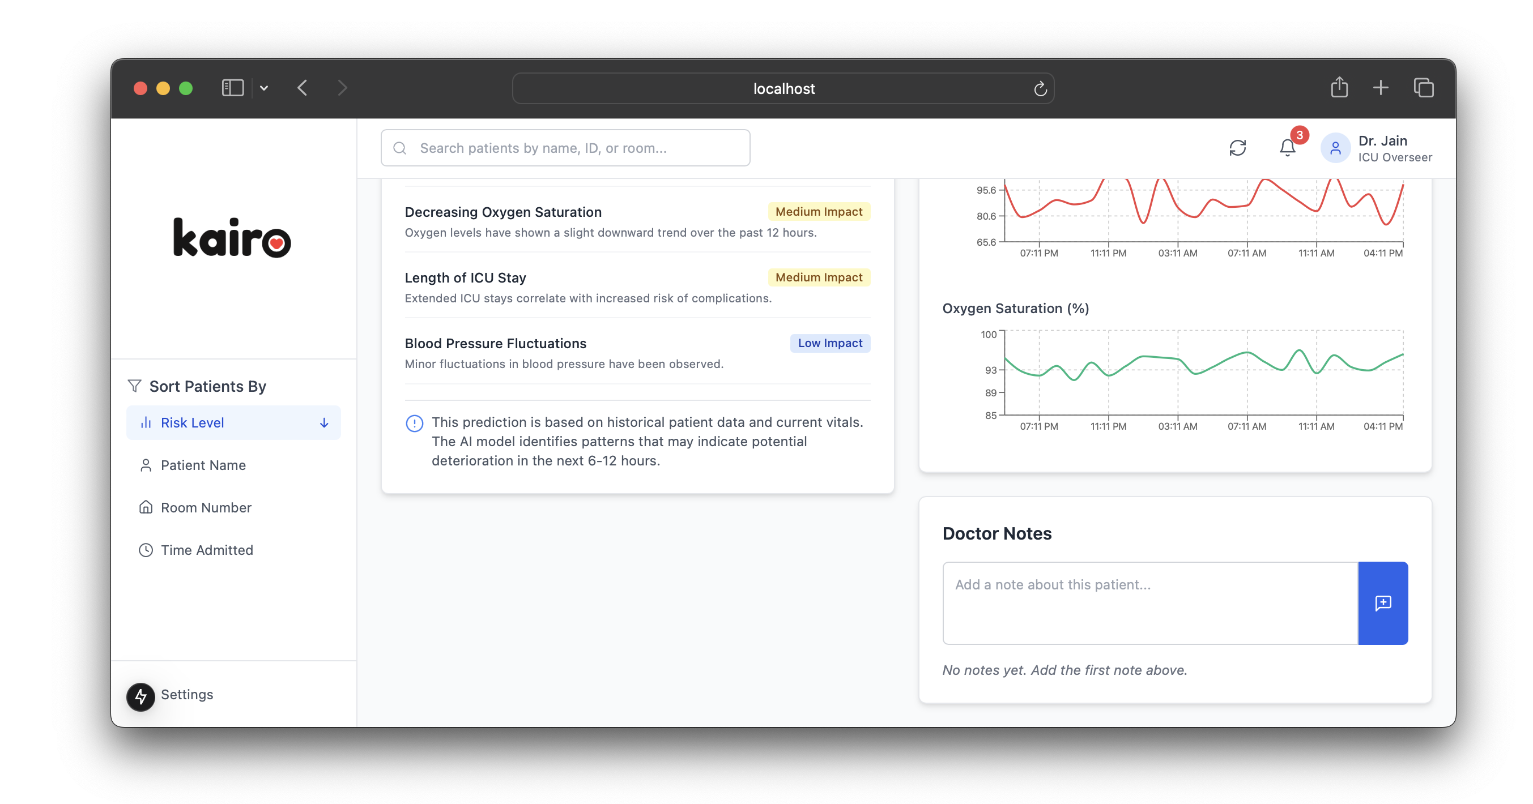
Task: Submit note with blue add-note icon button
Action: pos(1382,603)
